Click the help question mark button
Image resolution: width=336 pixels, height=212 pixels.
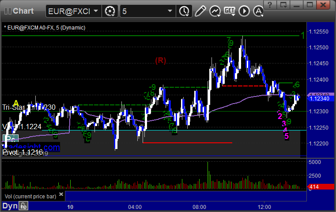click(x=270, y=5)
